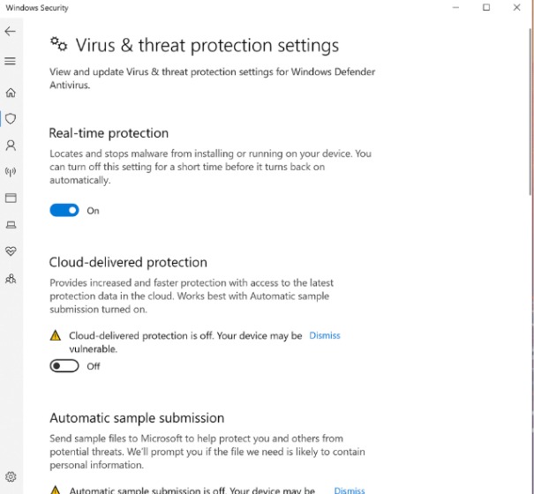Open Device performance & health heart icon
Viewport: 534px width, 494px height.
tap(11, 251)
